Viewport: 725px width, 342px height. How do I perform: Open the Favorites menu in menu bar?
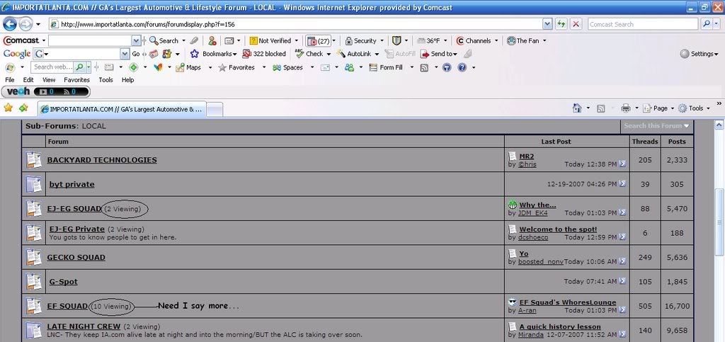(76, 80)
